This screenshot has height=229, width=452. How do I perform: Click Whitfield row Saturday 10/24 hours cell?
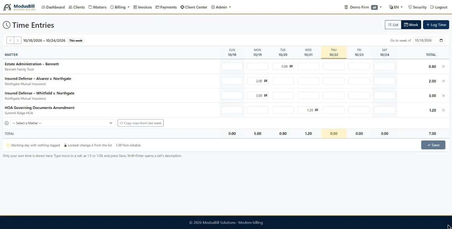tap(385, 96)
